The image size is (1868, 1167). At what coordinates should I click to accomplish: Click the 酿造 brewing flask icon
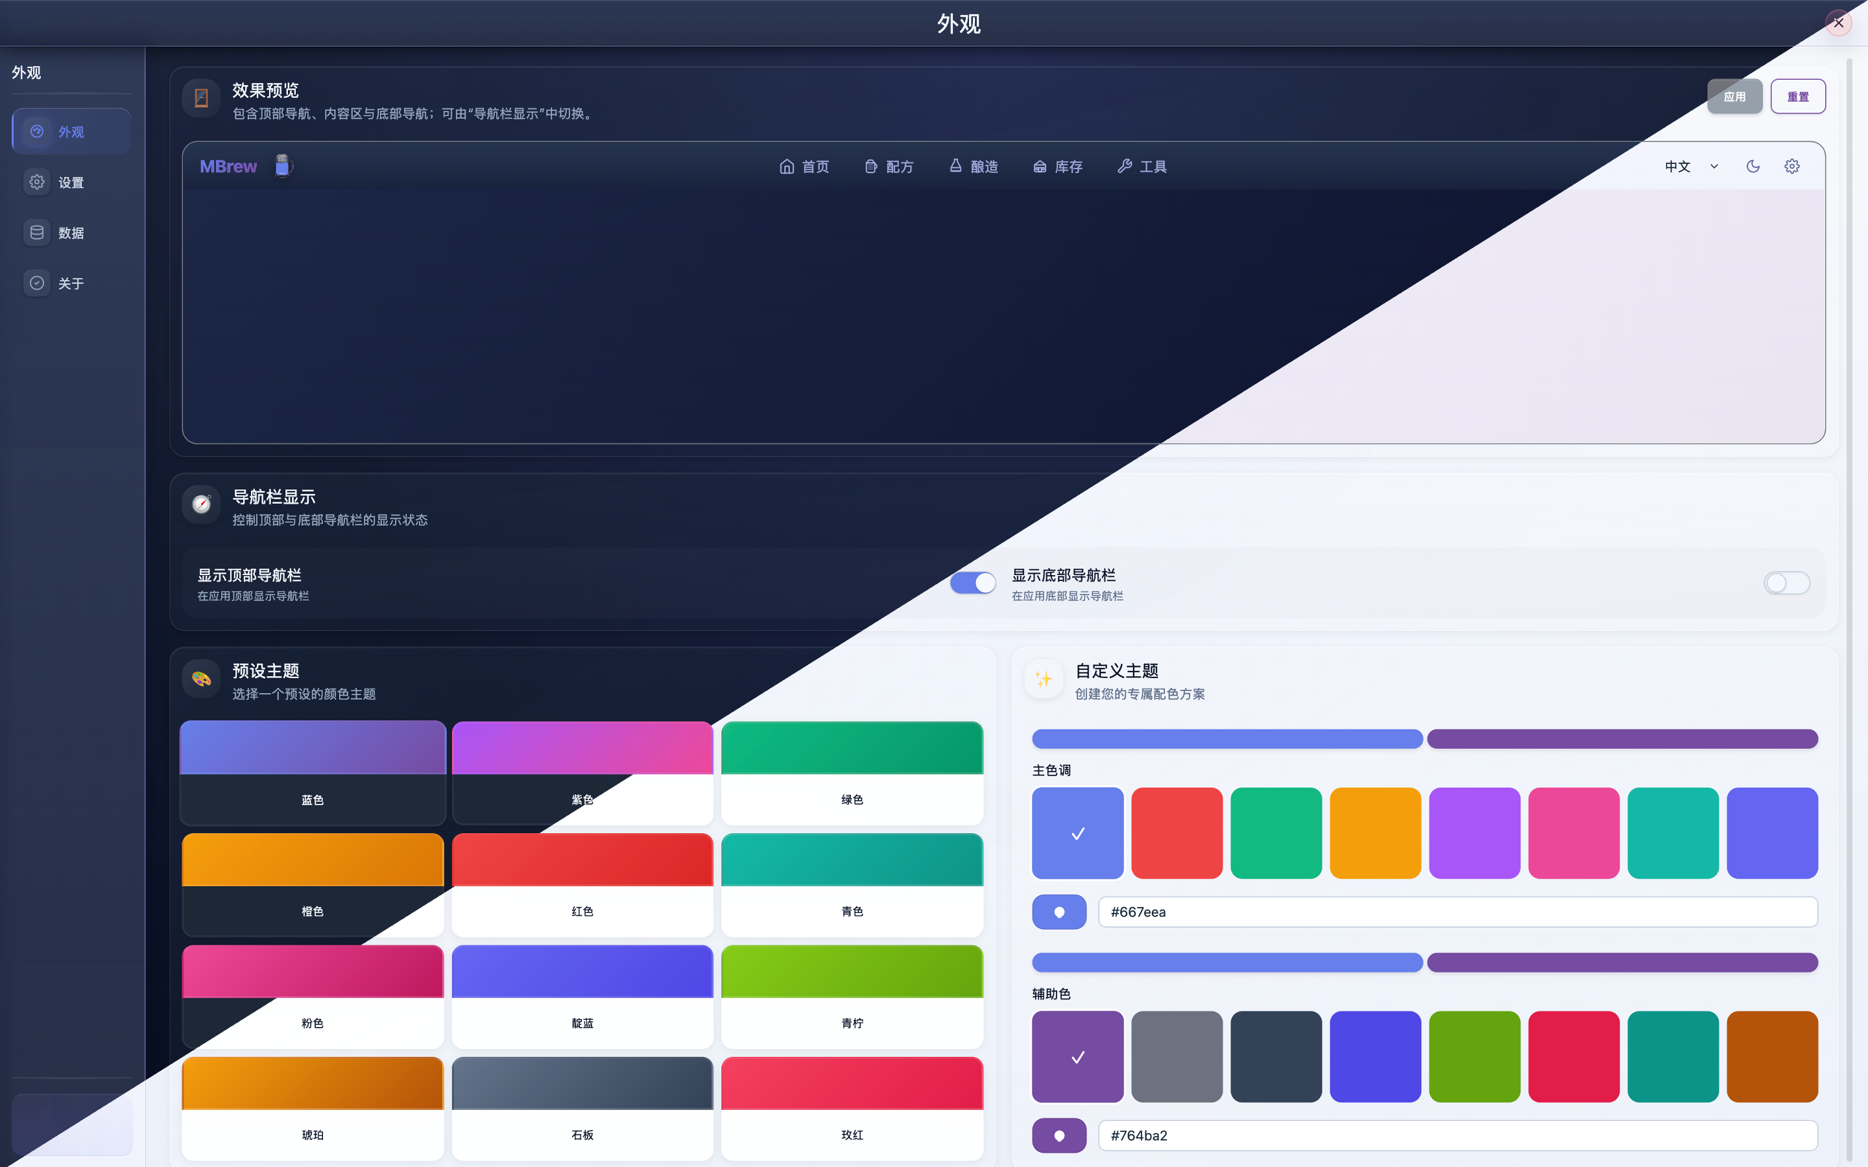(x=955, y=166)
